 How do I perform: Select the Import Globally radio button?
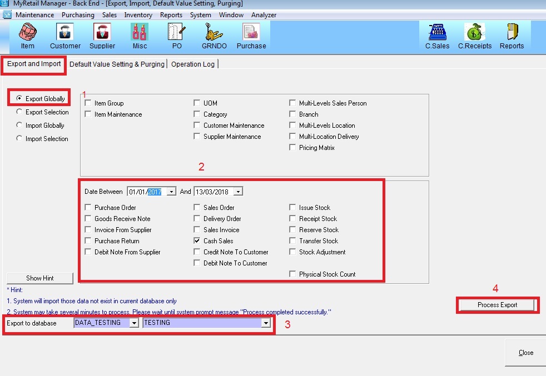pyautogui.click(x=19, y=126)
